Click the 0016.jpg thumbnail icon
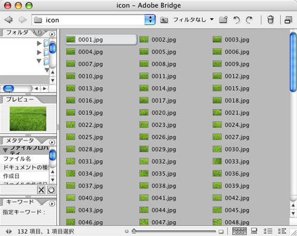Image resolution: width=297 pixels, height=236 pixels. [71, 100]
